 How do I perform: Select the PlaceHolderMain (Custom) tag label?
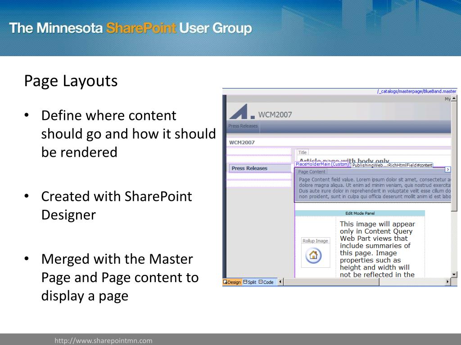point(322,164)
